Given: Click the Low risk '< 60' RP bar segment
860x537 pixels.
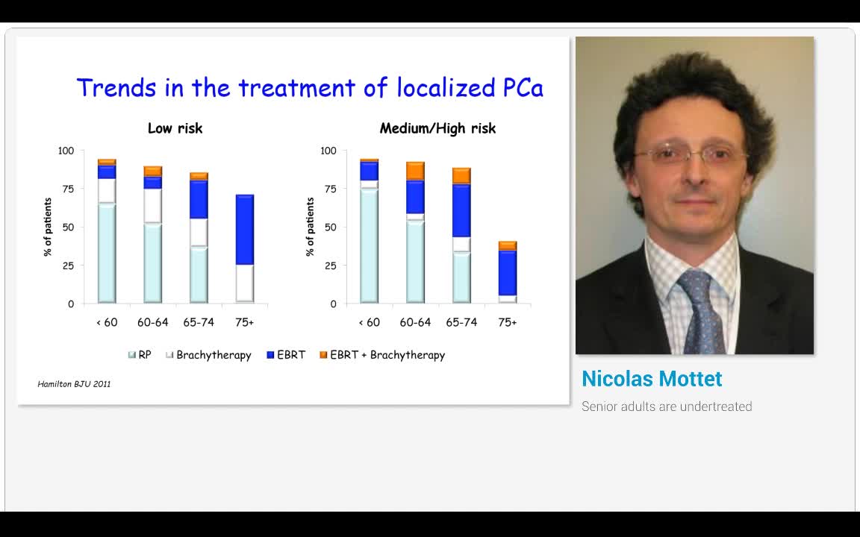Looking at the screenshot, I should point(107,253).
